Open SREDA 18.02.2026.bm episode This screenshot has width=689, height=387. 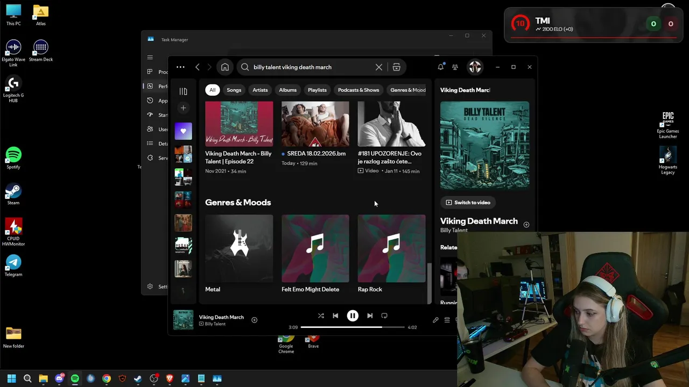[315, 134]
